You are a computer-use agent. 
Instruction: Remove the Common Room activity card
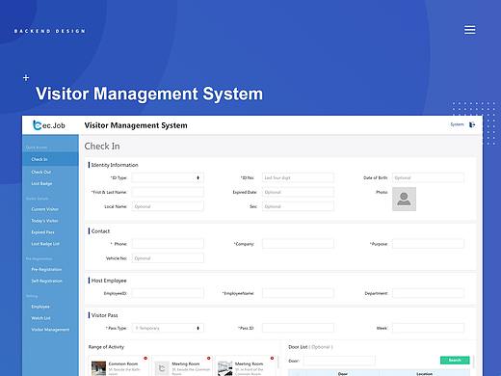tap(145, 358)
